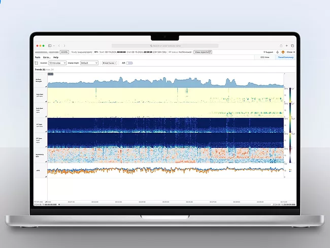Click the browser new tab plus icon
This screenshot has width=330, height=248.
[286, 46]
